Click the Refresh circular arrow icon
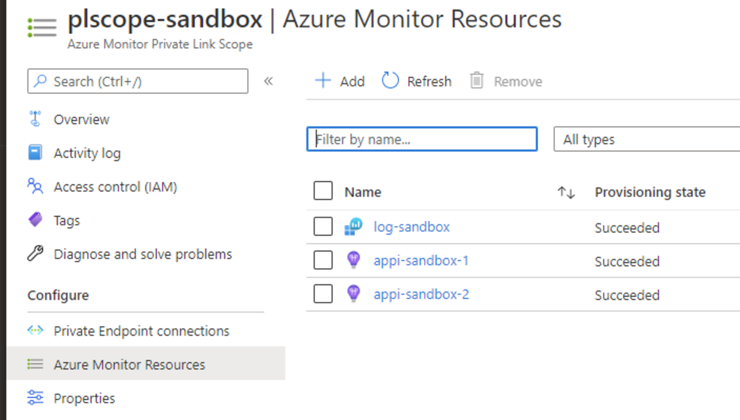 tap(390, 81)
